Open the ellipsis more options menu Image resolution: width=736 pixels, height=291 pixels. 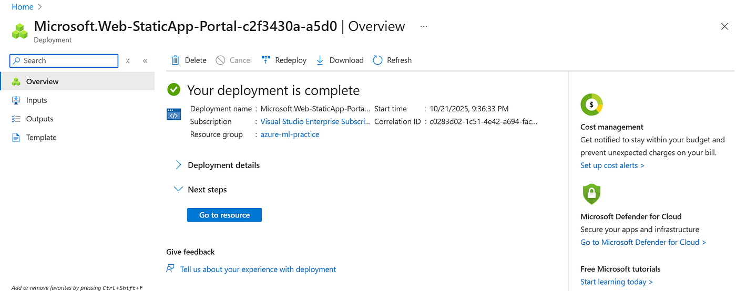click(x=424, y=26)
